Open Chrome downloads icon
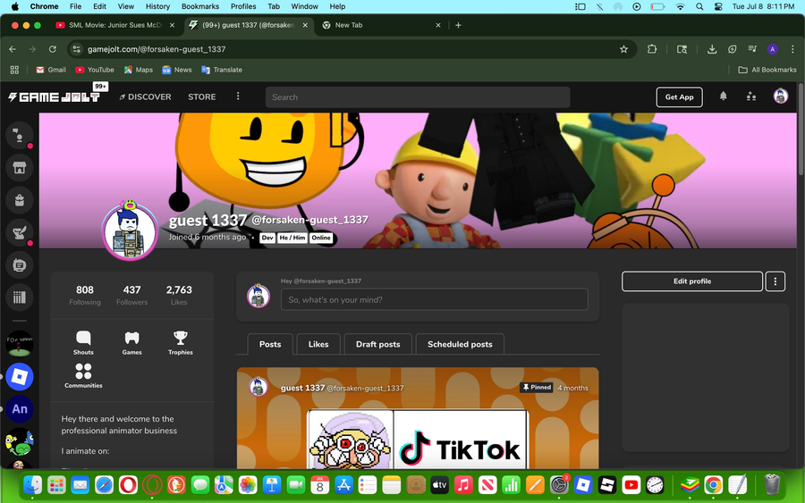805x503 pixels. pyautogui.click(x=712, y=49)
